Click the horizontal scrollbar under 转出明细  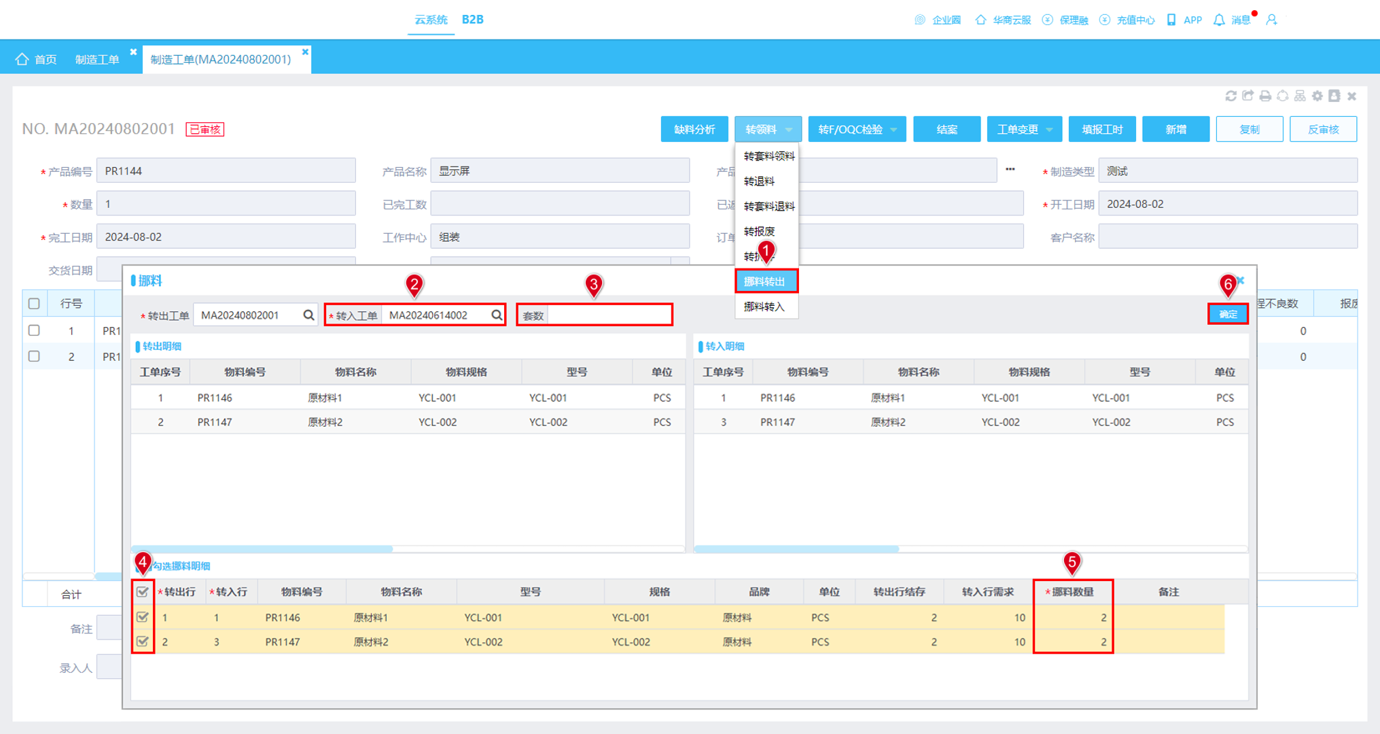point(262,548)
